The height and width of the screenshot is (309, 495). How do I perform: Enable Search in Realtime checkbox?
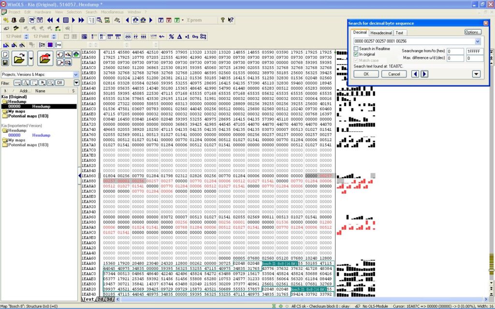click(x=356, y=49)
